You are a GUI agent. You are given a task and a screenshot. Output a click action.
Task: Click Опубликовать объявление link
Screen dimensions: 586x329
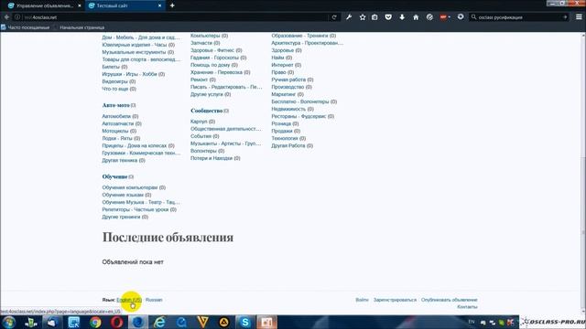click(x=450, y=300)
